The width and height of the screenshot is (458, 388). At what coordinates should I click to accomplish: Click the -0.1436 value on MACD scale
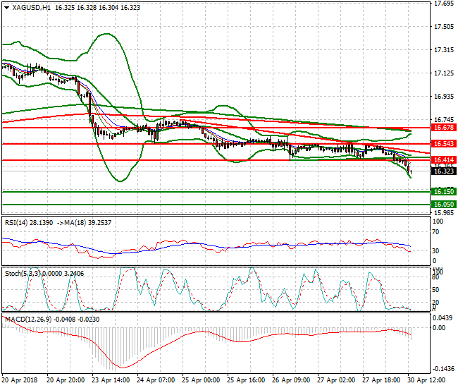point(443,369)
